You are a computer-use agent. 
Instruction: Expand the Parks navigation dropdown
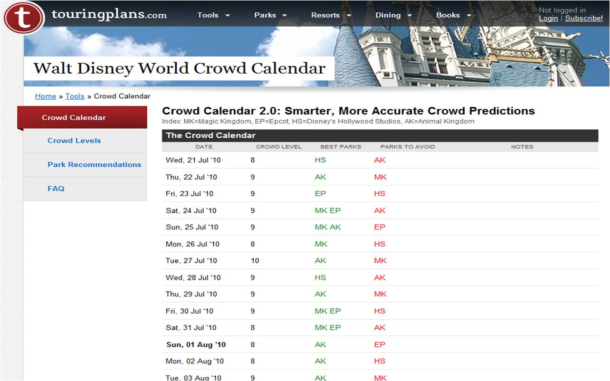tap(270, 15)
